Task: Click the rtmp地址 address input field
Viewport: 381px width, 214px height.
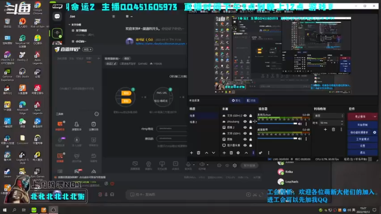Action: point(172,128)
